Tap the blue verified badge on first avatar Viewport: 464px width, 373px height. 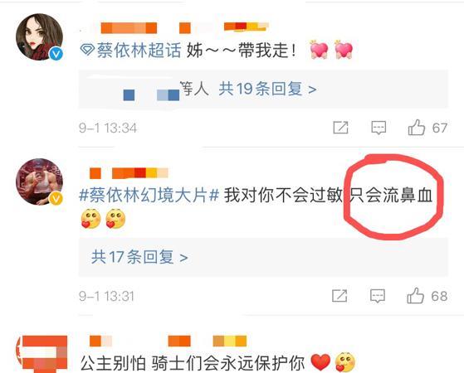click(x=56, y=54)
